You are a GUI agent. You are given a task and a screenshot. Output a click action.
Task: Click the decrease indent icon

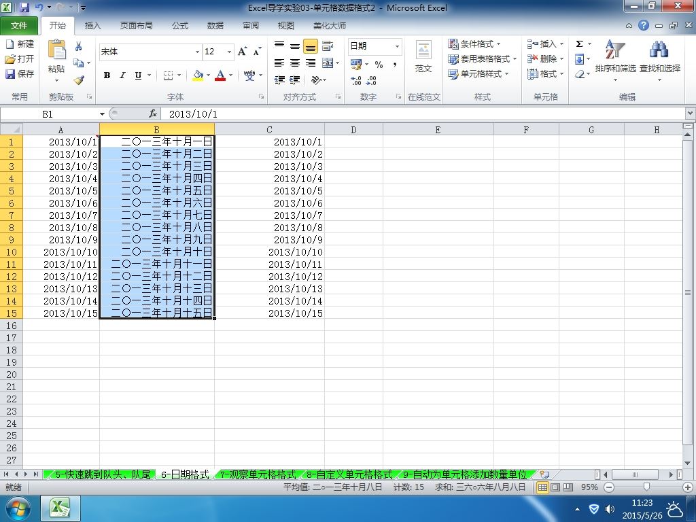(x=279, y=80)
